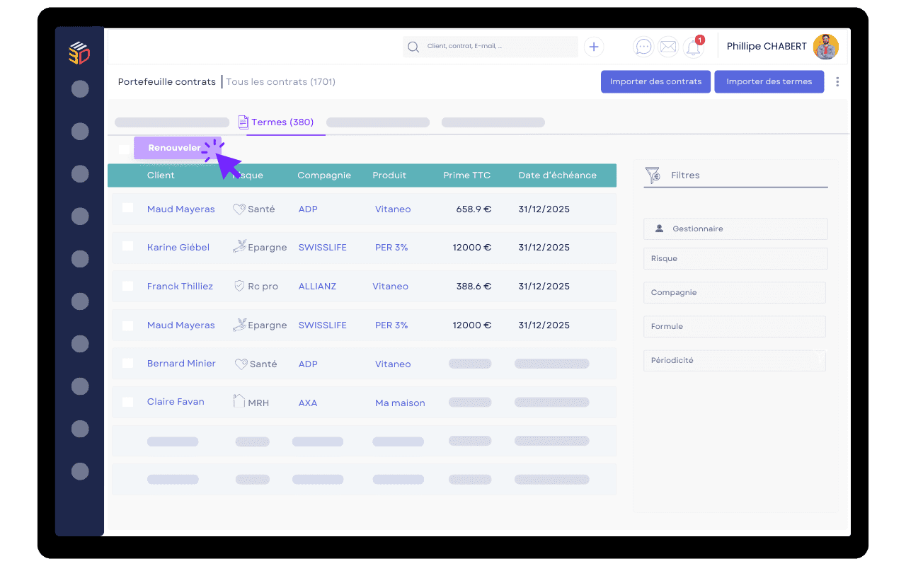906x566 pixels.
Task: Open the chat messages icon
Action: tap(643, 47)
